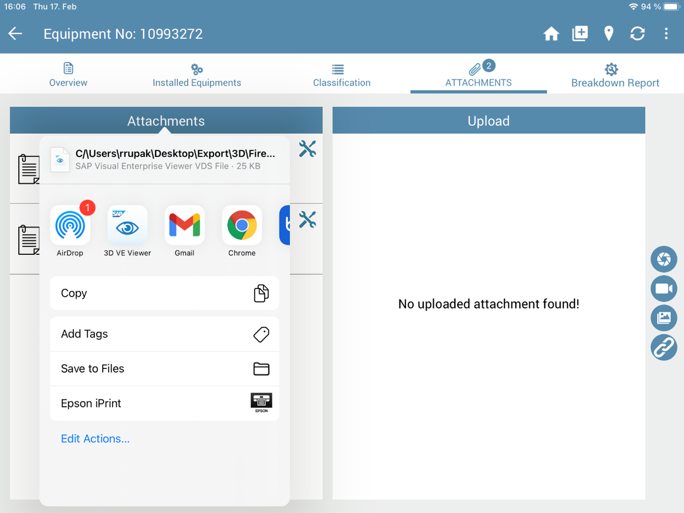The width and height of the screenshot is (684, 513).
Task: Go to home screen via house icon
Action: point(551,34)
